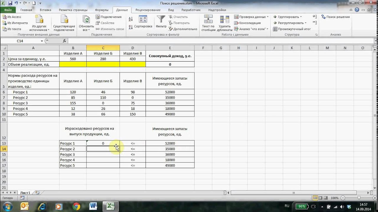Click the Undo icon in quick access toolbar
Screen dimensions: 378x212
[16, 3]
